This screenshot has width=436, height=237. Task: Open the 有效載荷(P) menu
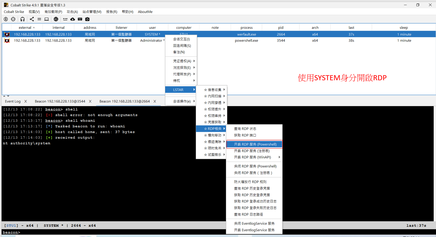53,12
